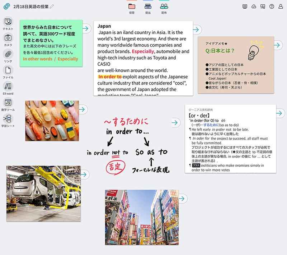Click arrow on アイデアメモ card
This screenshot has height=255, width=287.
(277, 45)
